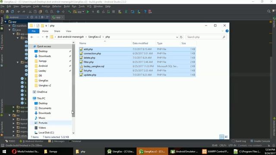Image resolution: width=276 pixels, height=155 pixels.
Task: Run the app with green play button
Action: coord(88,12)
